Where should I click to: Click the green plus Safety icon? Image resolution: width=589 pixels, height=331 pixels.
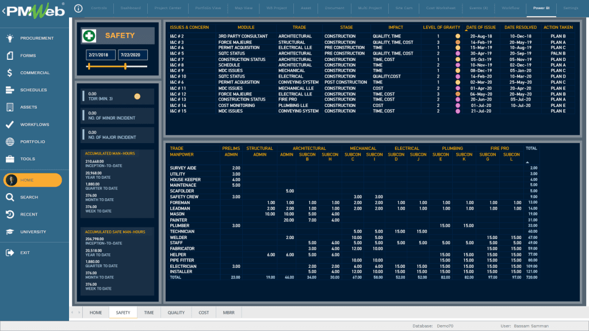(89, 36)
